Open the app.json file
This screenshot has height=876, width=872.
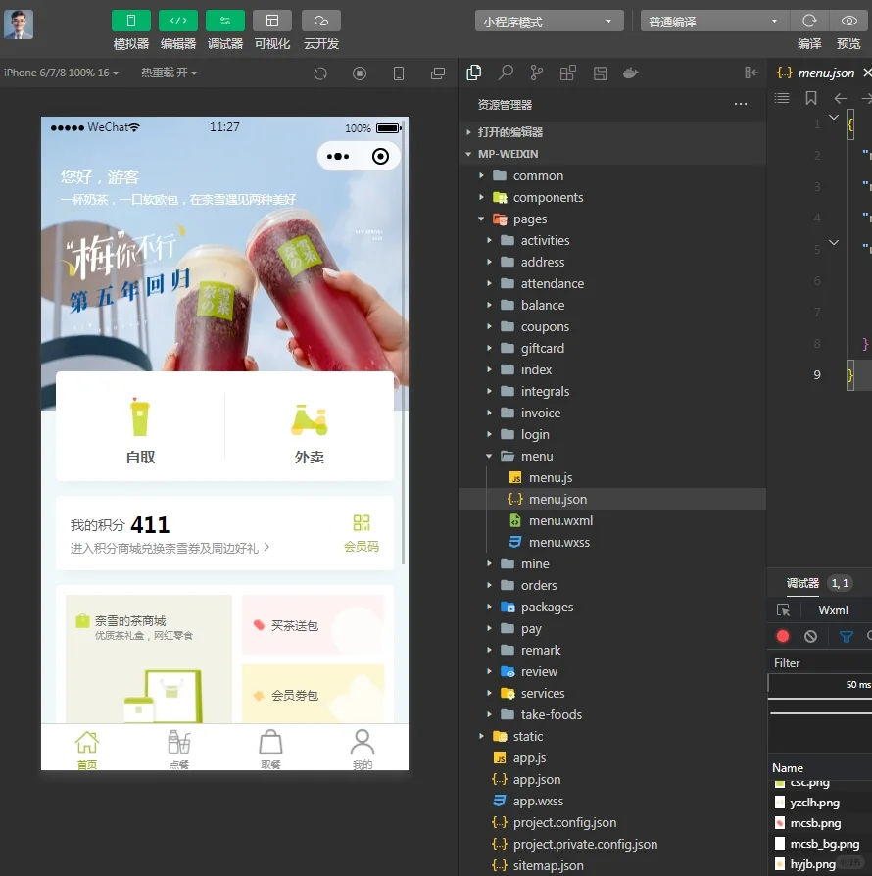(612, 779)
